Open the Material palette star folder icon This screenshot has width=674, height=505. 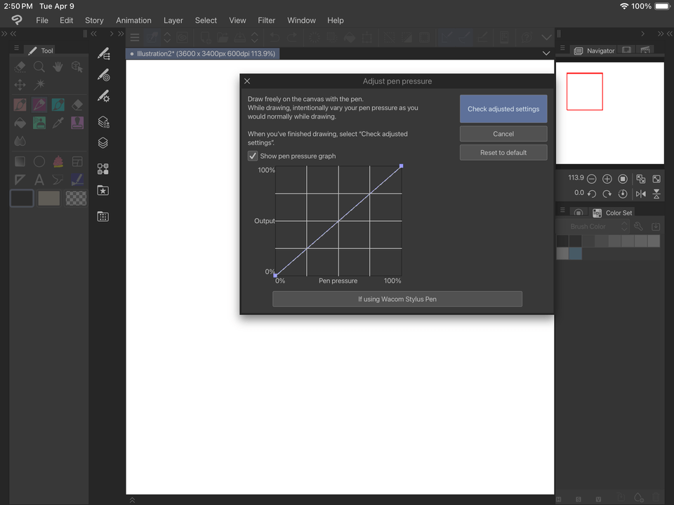tap(103, 191)
